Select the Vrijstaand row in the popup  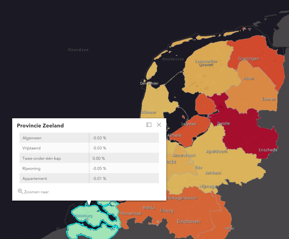(54, 148)
